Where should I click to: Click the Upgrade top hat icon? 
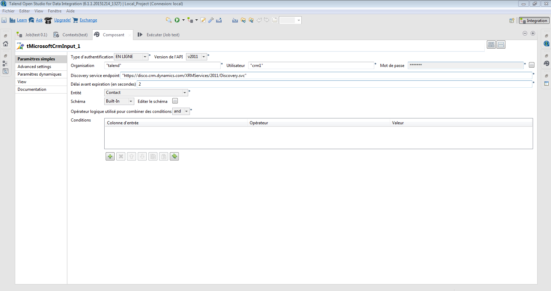(x=48, y=20)
